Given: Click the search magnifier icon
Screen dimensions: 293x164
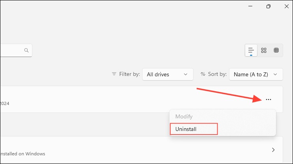Looking at the screenshot, I should [26, 50].
